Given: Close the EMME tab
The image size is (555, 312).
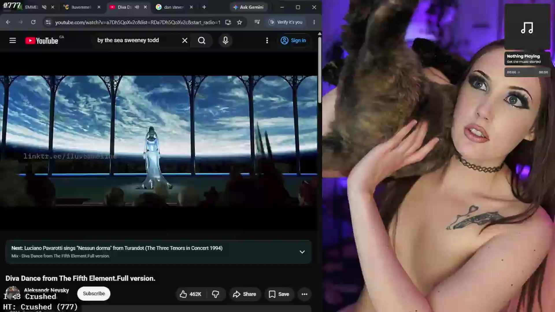Looking at the screenshot, I should click(x=53, y=7).
